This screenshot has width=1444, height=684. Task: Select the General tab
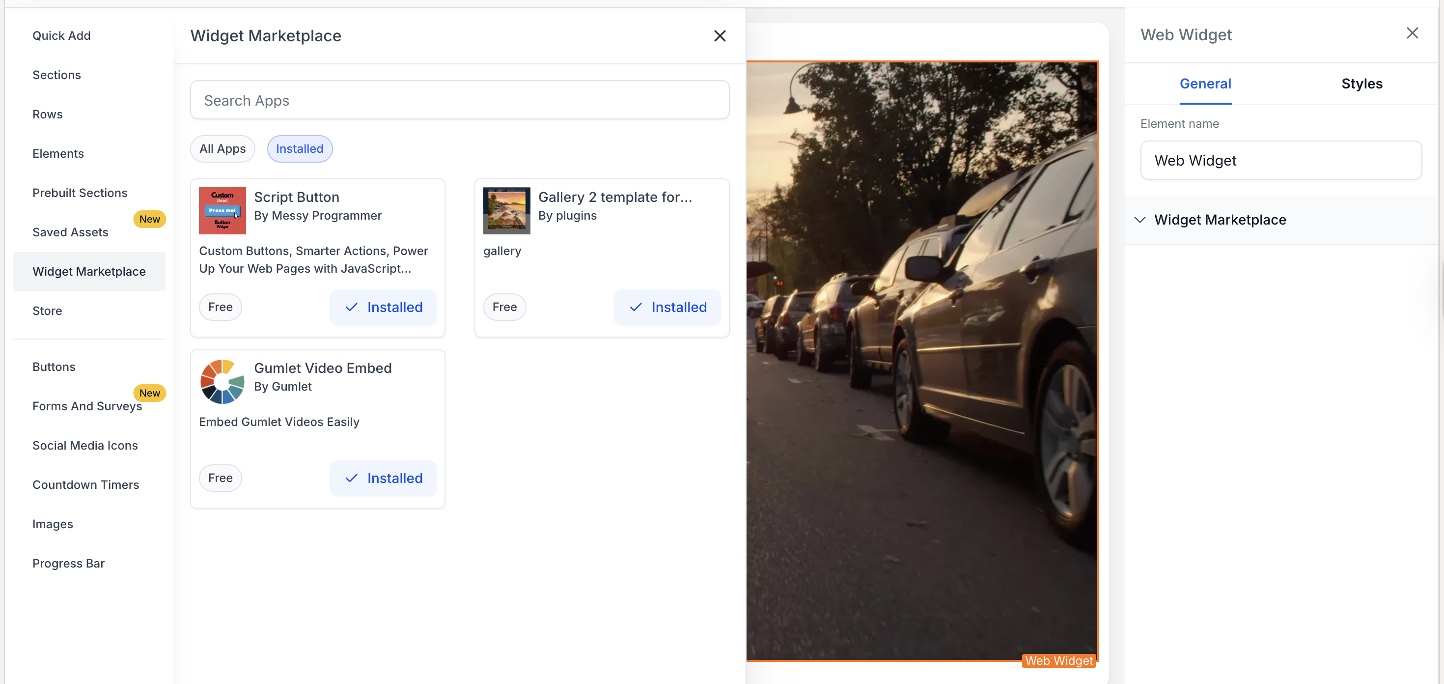tap(1205, 84)
